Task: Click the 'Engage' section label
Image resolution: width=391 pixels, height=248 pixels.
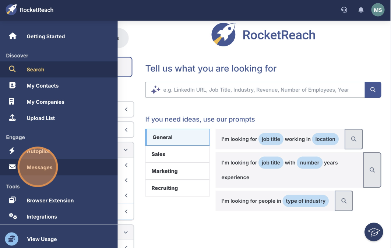Action: click(15, 137)
